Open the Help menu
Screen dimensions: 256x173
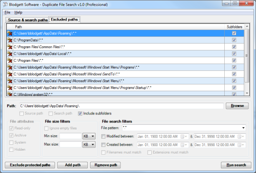point(18,12)
